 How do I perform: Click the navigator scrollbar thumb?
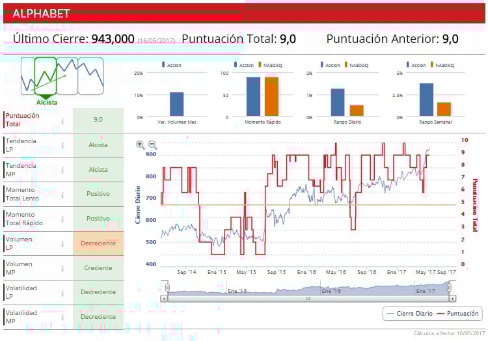308,298
